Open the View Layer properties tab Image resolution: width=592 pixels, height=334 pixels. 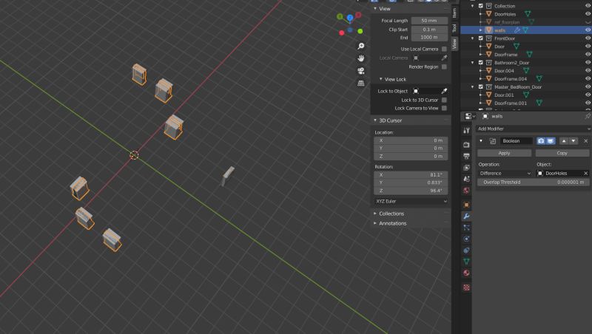(466, 168)
